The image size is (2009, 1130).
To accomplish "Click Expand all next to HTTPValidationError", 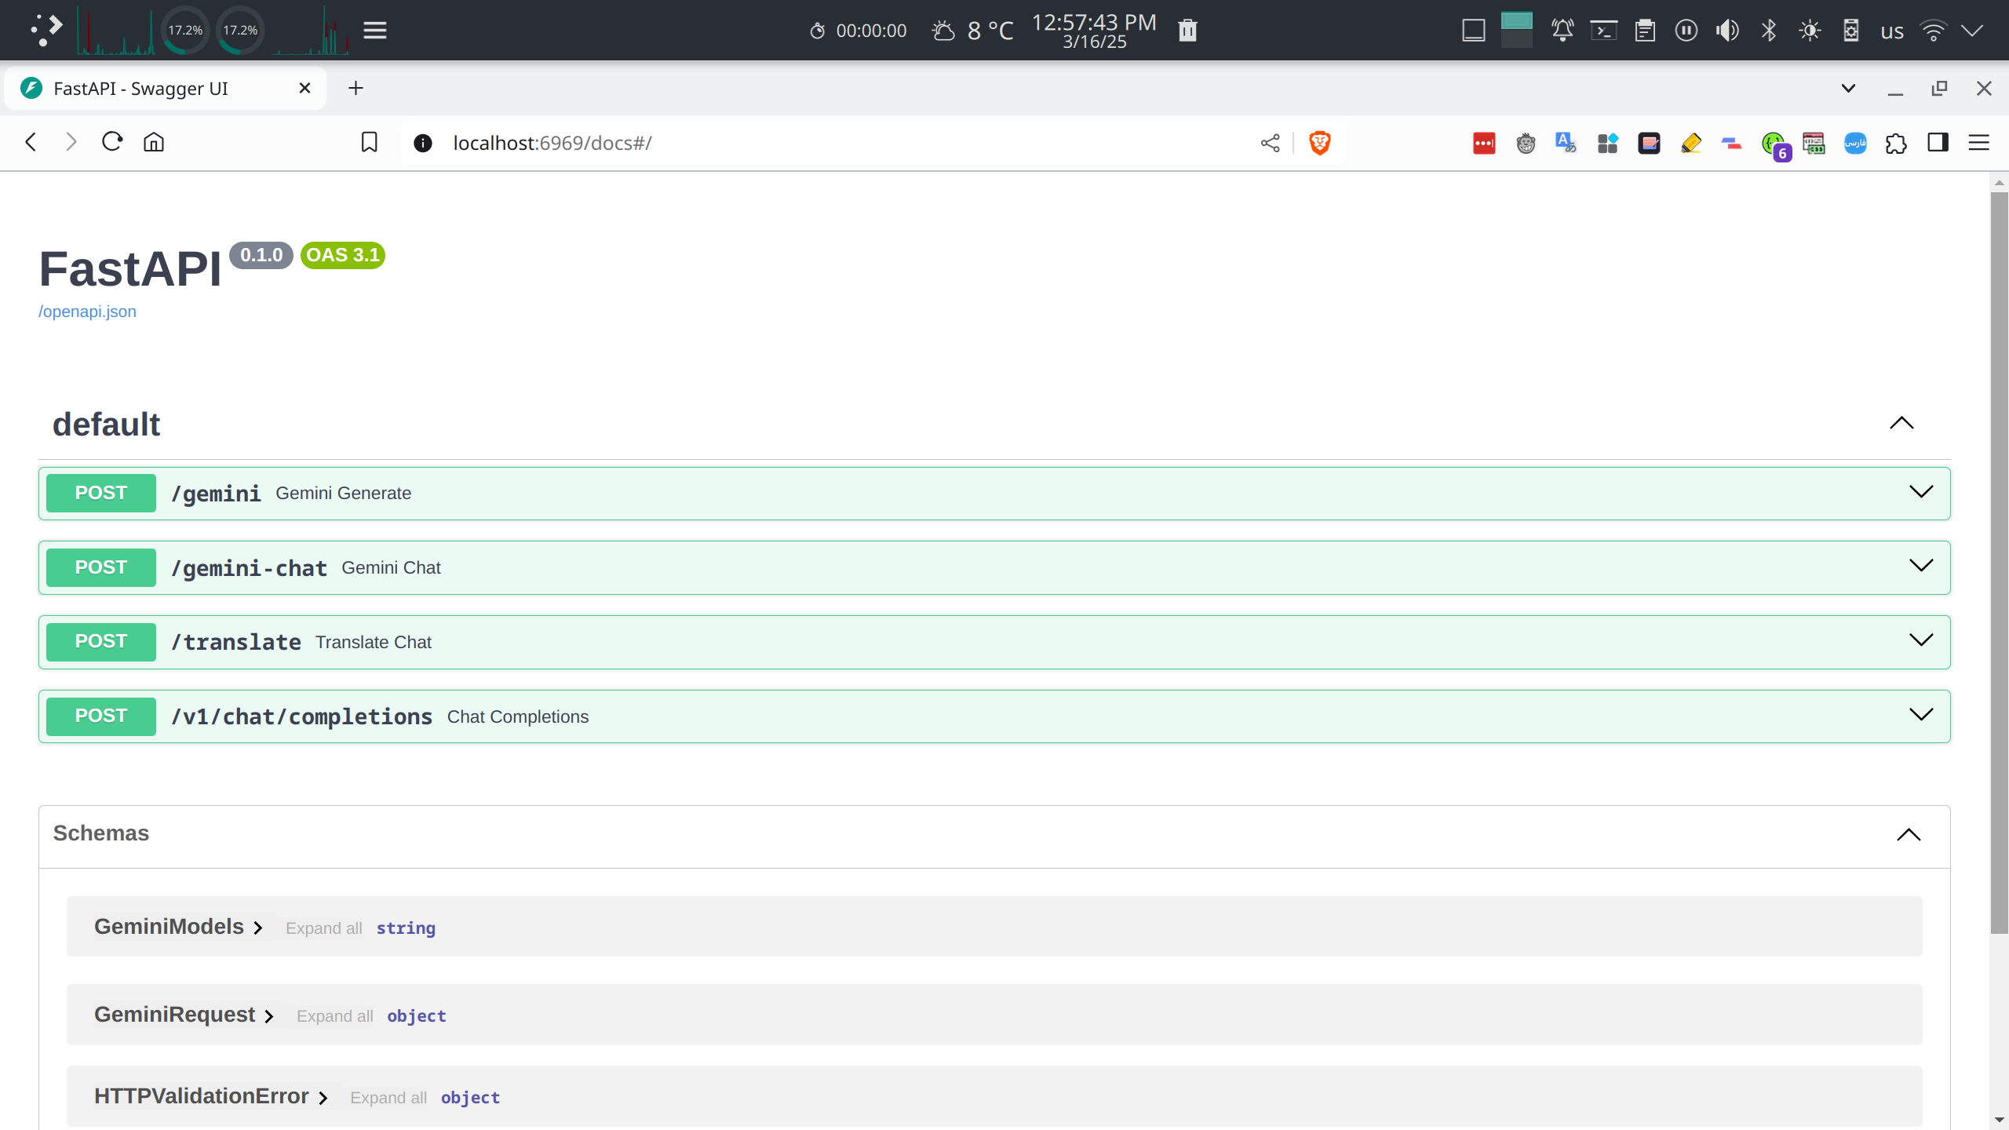I will 388,1097.
